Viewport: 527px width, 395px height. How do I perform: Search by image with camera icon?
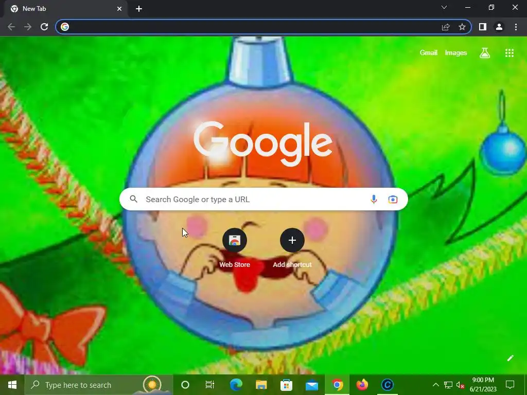(393, 200)
